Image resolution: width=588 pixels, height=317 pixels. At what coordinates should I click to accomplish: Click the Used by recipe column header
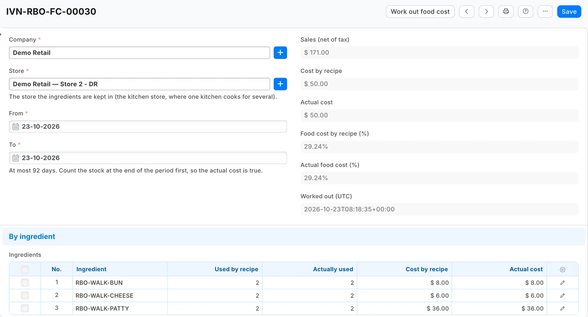215,269
